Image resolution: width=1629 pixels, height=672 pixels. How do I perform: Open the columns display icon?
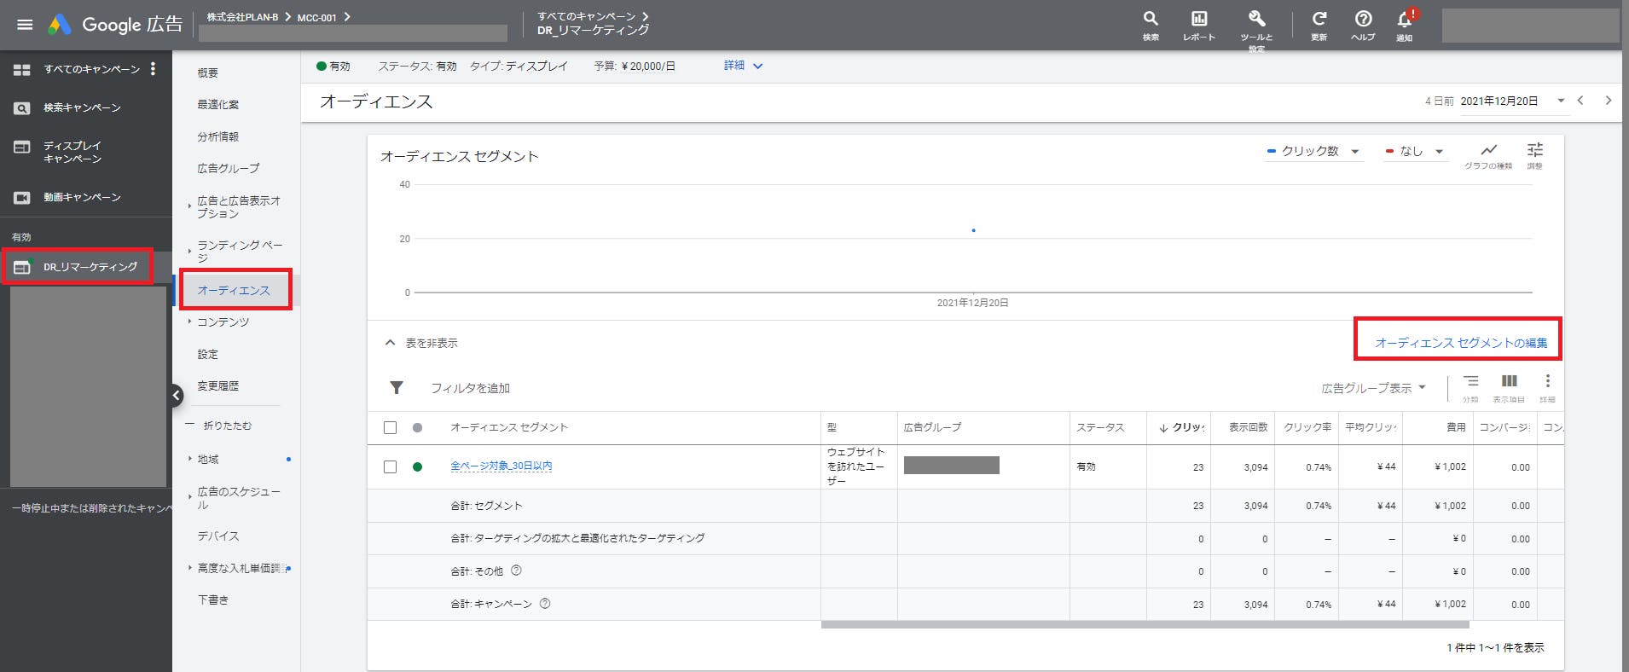[x=1509, y=382]
